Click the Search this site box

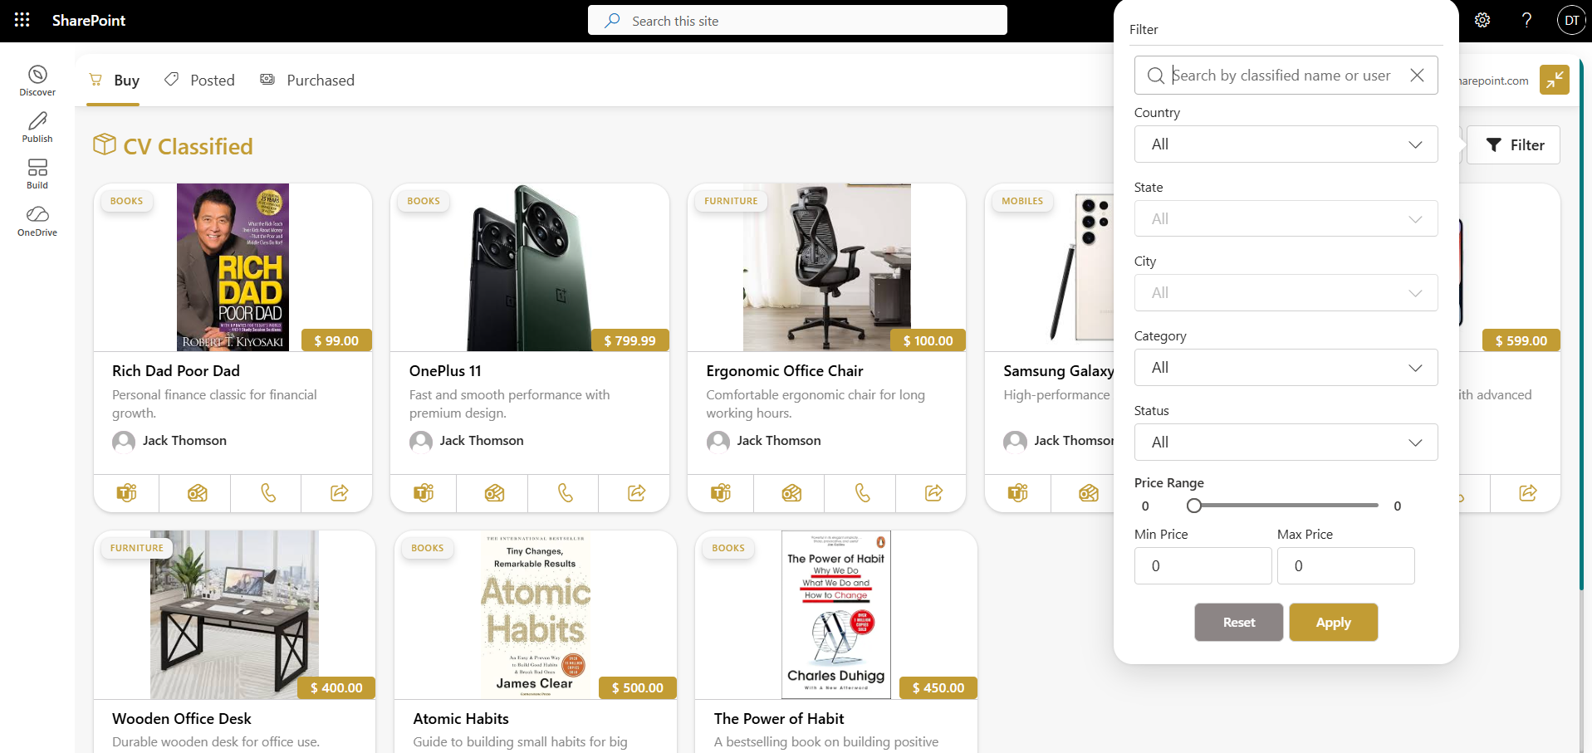[797, 21]
